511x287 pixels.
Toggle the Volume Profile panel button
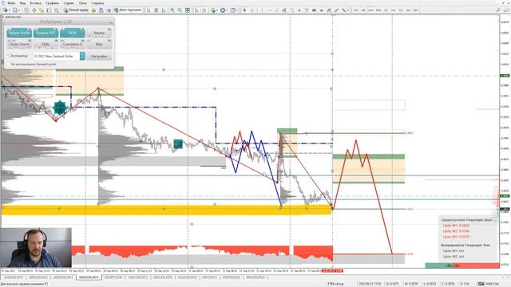pyautogui.click(x=19, y=33)
